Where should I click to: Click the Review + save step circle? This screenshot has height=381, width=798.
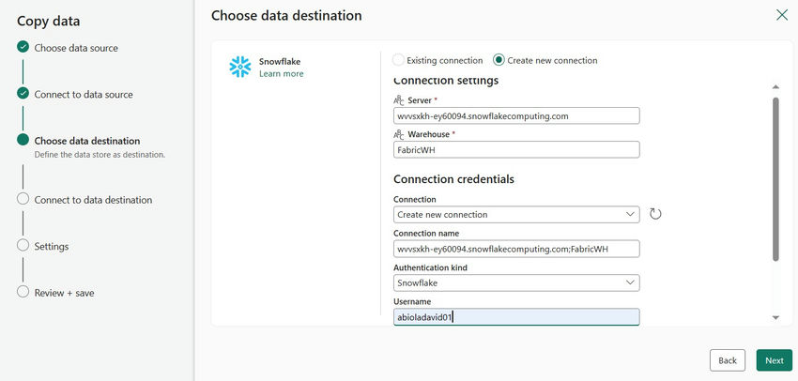(23, 292)
